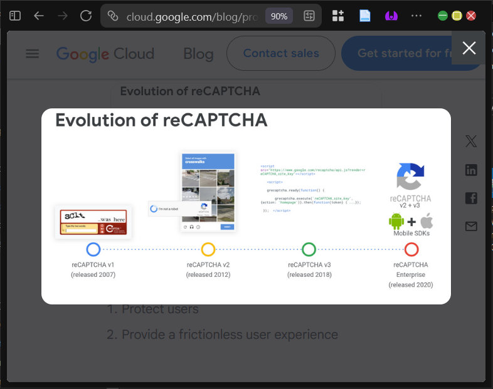The width and height of the screenshot is (493, 389).
Task: Click the blue document extension icon
Action: [x=364, y=16]
